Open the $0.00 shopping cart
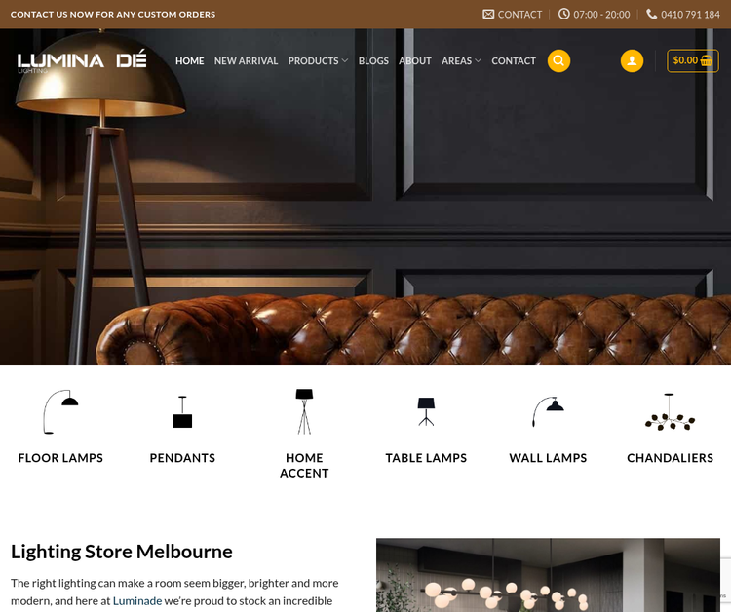The image size is (731, 612). click(692, 61)
